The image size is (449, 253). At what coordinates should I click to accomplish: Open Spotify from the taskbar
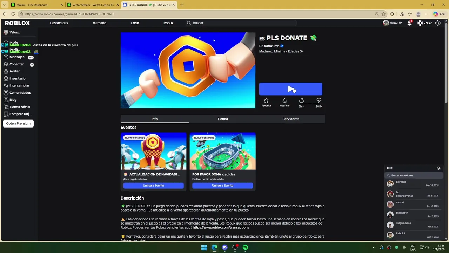pyautogui.click(x=245, y=247)
